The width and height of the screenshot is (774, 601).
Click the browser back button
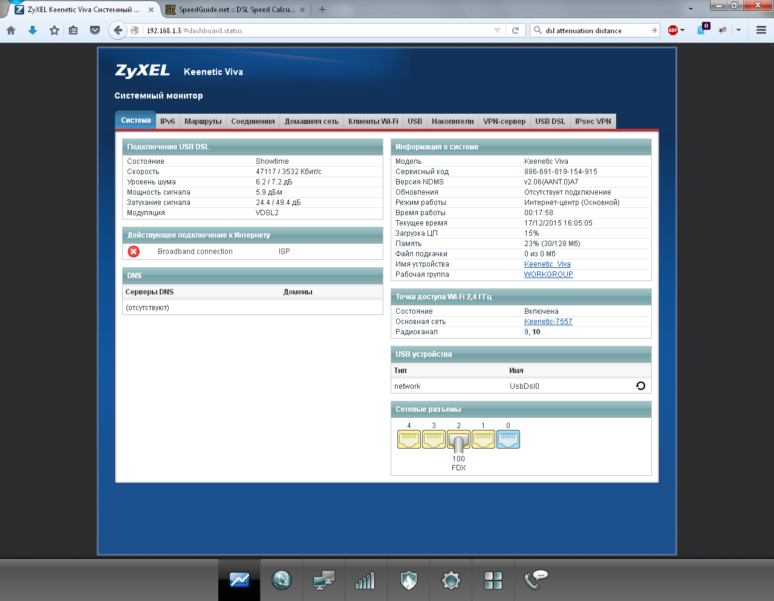(118, 30)
